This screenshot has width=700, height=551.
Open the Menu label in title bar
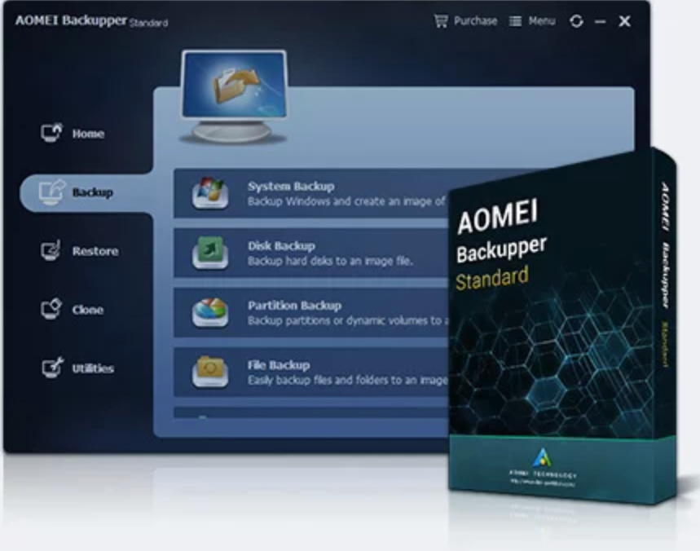coord(542,21)
